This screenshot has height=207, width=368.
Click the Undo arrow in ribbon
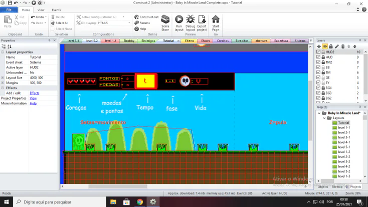click(33, 17)
